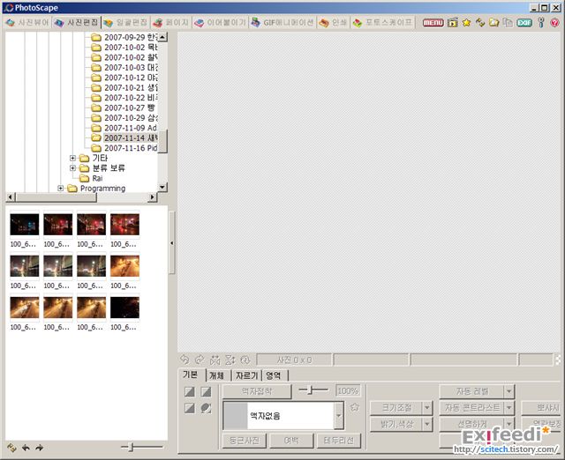The height and width of the screenshot is (460, 565).
Task: Open the red help question-mark icon
Action: coord(555,23)
